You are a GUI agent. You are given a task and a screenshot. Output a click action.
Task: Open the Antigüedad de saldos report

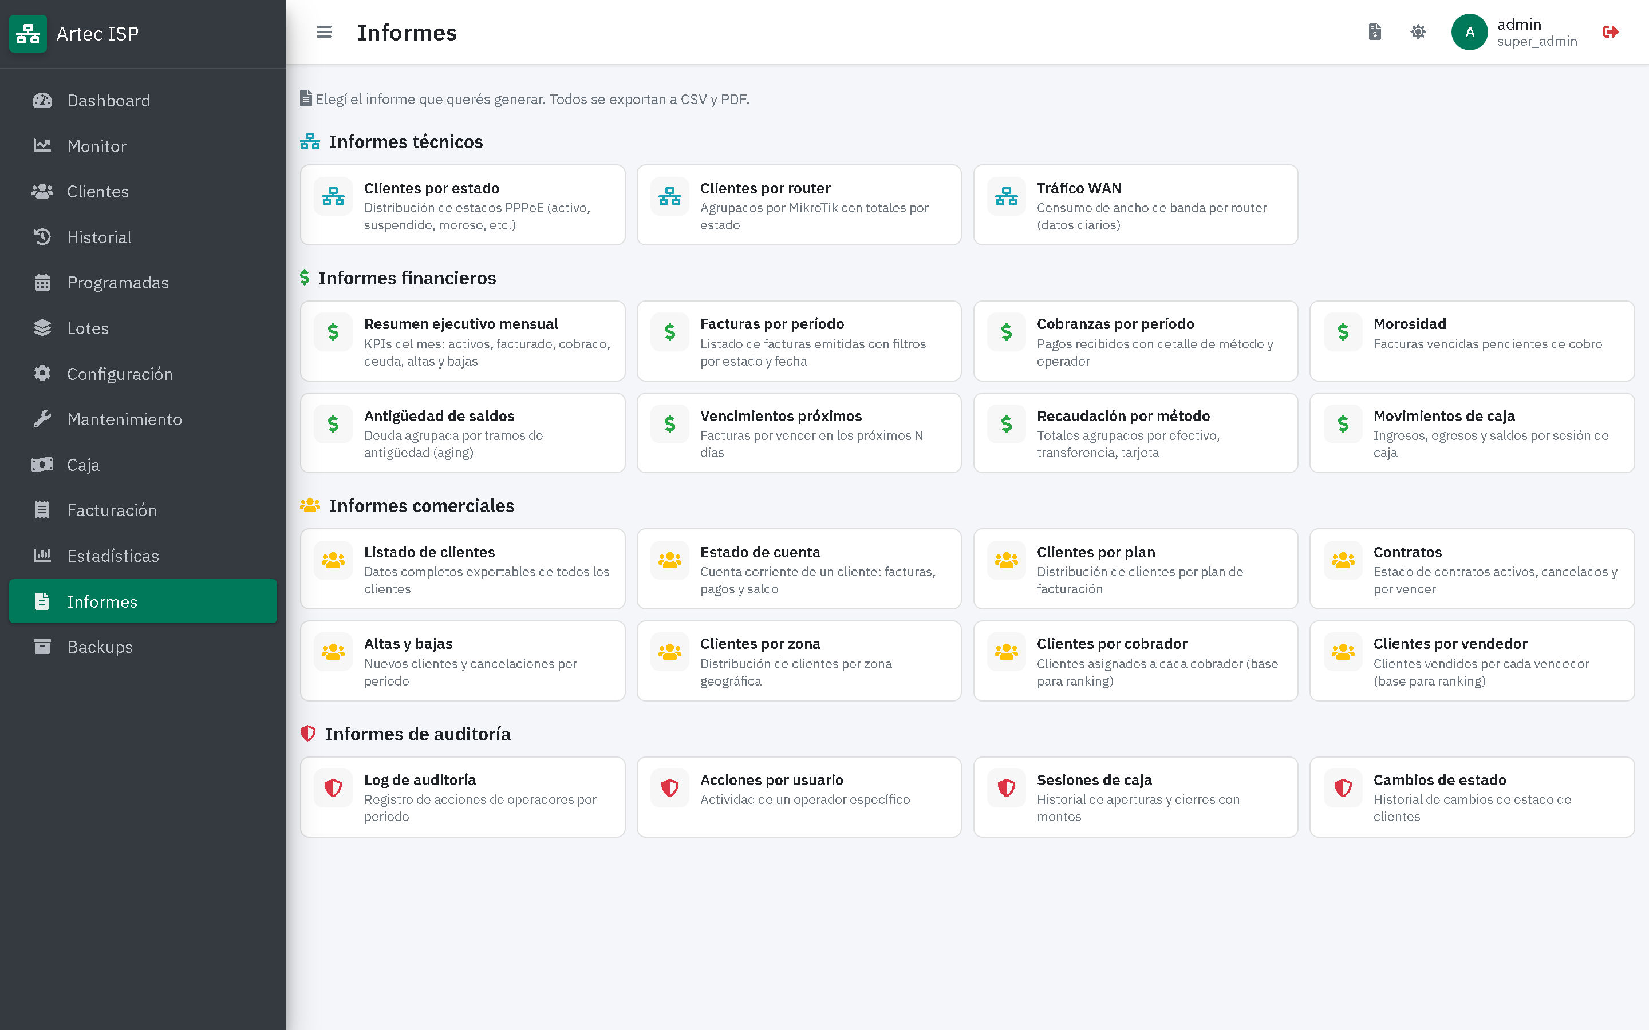tap(463, 433)
